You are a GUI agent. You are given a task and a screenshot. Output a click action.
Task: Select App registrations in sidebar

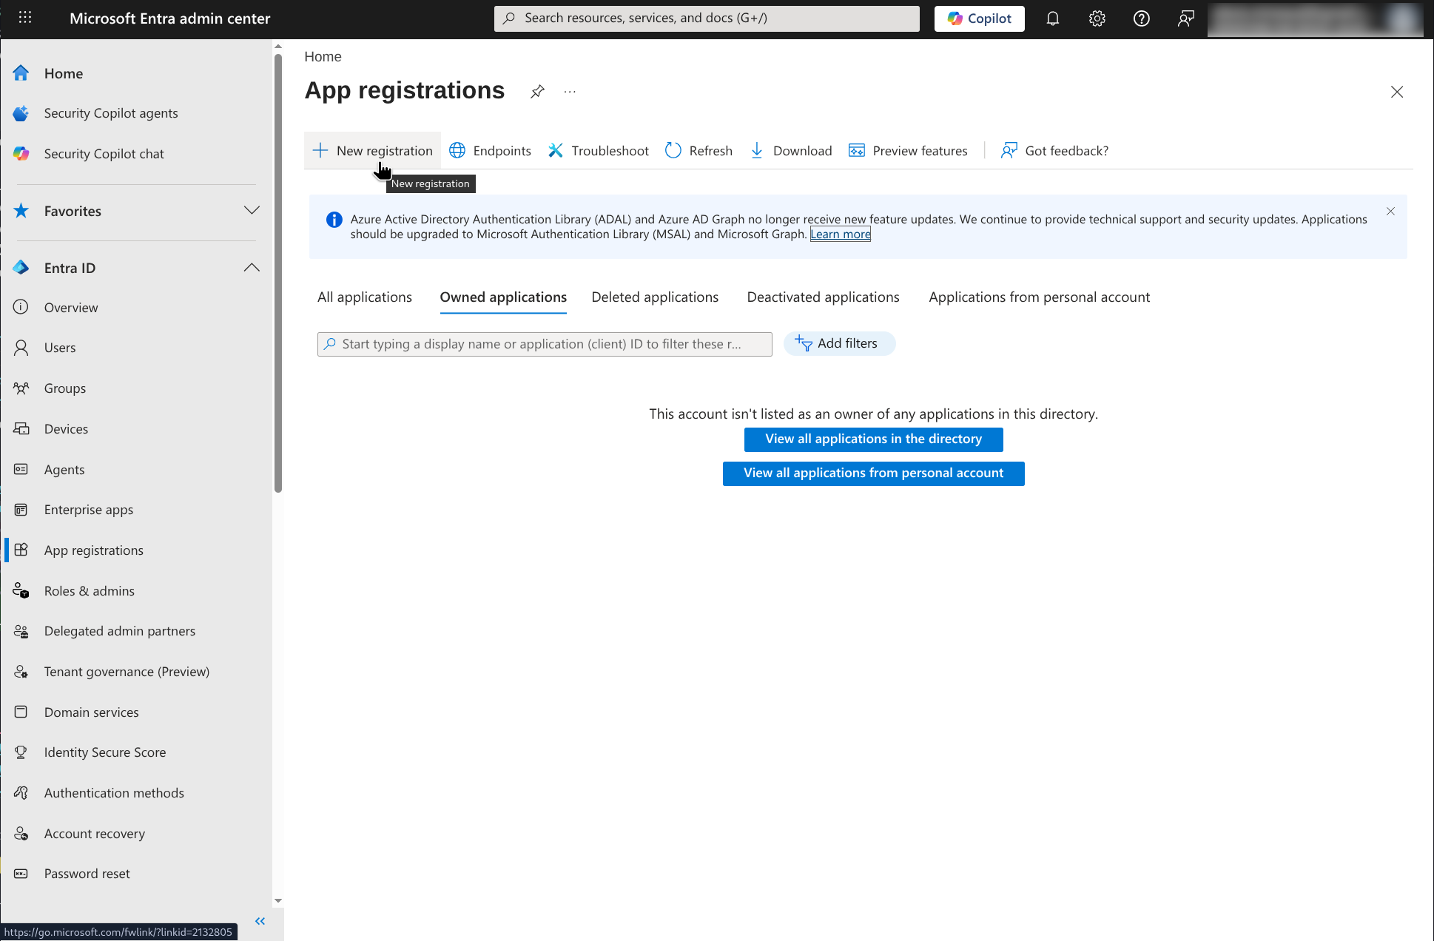pos(94,550)
